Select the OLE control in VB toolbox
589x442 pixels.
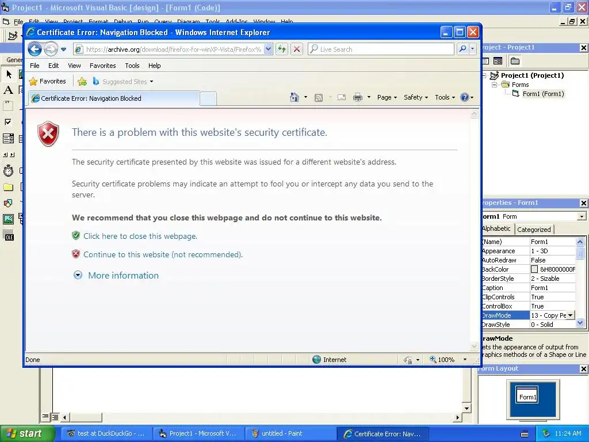pos(8,235)
